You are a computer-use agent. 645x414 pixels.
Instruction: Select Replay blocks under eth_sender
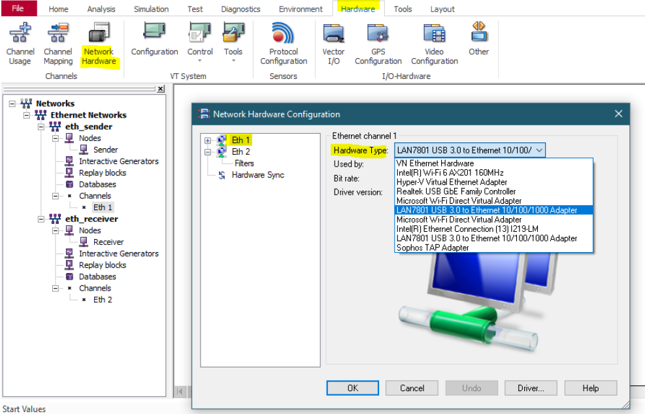[103, 172]
